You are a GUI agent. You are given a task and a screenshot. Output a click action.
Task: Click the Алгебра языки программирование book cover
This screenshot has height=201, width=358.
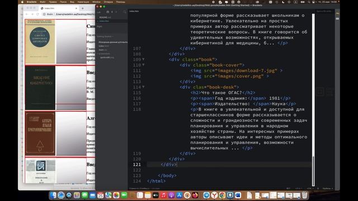pos(40,133)
